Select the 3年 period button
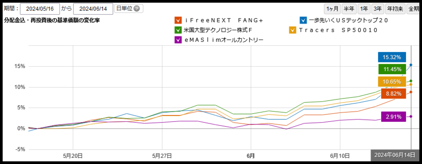Screen dimensions: 422x164 [377, 9]
